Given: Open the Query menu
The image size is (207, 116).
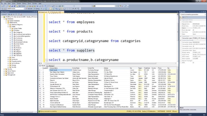Looking at the screenshot, I should [x=14, y=4].
